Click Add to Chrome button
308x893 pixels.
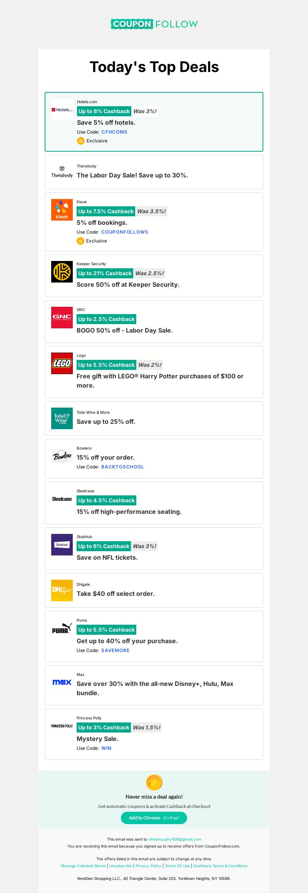click(x=154, y=818)
